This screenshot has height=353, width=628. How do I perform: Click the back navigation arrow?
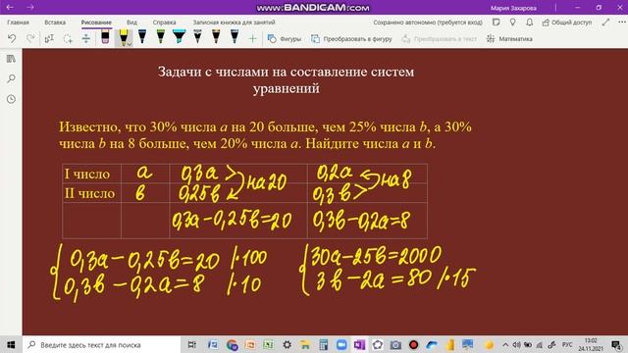point(10,7)
